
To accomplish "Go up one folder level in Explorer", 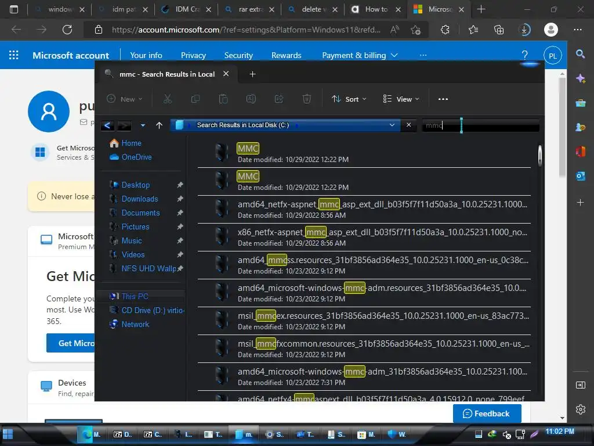I will coord(159,125).
